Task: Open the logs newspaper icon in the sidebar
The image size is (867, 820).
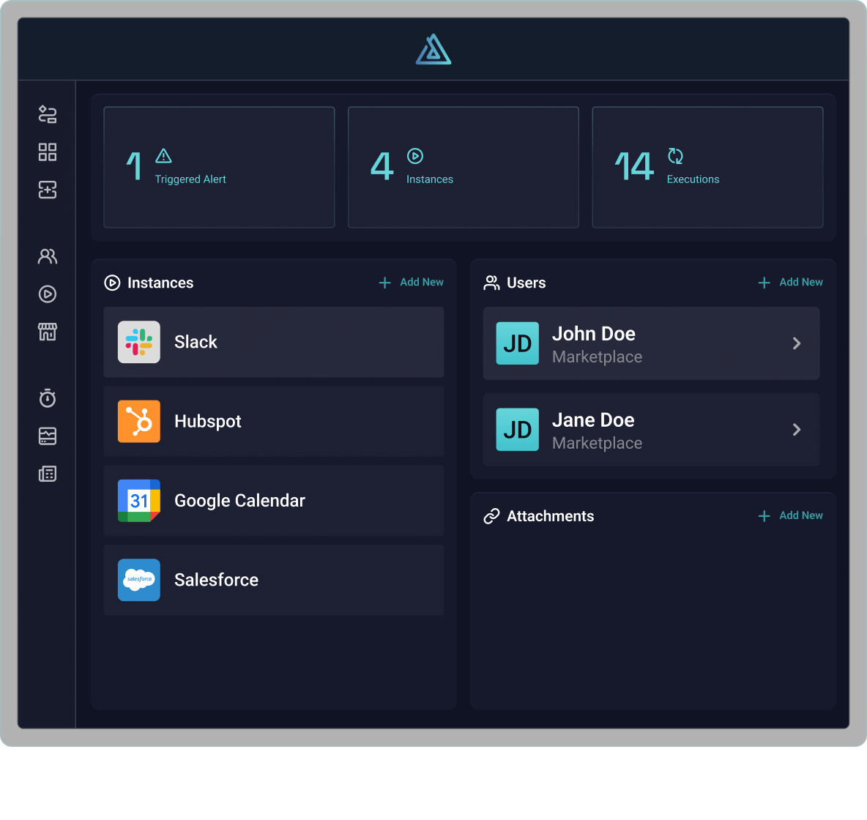Action: [x=48, y=474]
